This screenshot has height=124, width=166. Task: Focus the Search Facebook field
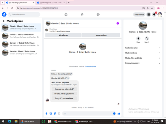point(24,15)
